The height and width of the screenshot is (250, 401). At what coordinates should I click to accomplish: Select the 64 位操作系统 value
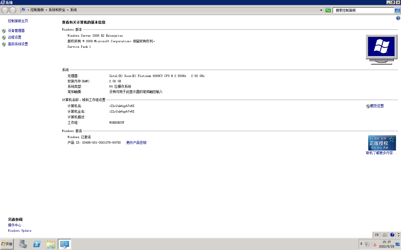120,86
